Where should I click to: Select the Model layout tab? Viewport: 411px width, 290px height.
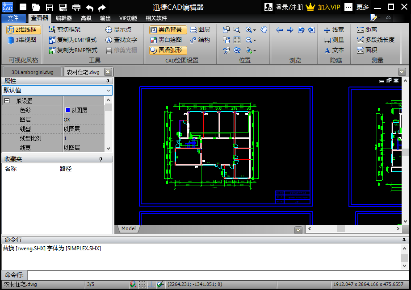[x=129, y=228]
